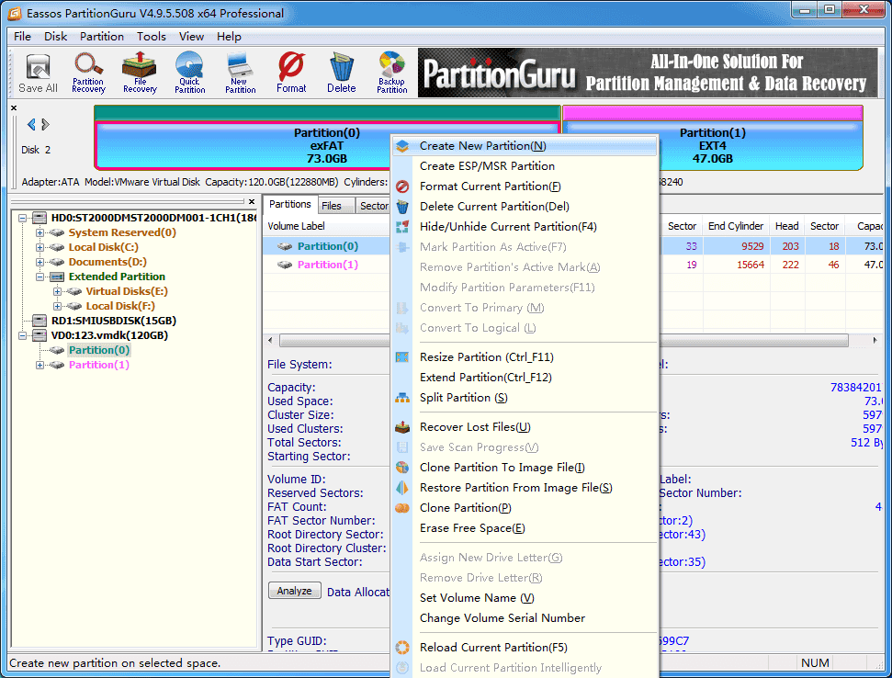Click the Analyze button

point(295,591)
